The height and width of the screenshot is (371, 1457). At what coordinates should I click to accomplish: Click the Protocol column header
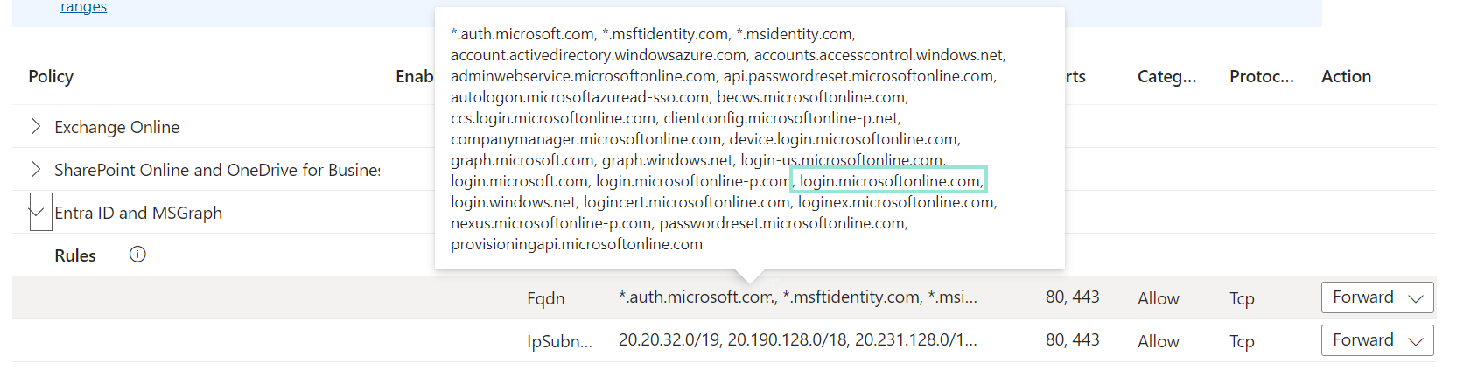point(1261,77)
